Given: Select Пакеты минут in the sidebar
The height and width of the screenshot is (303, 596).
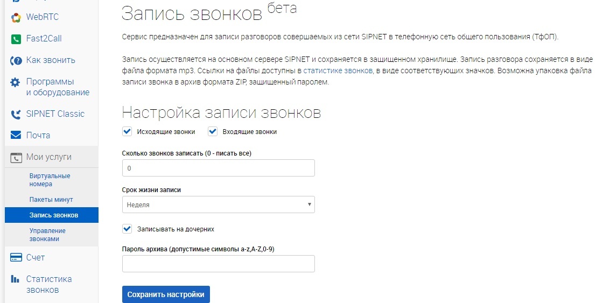Looking at the screenshot, I should pyautogui.click(x=51, y=200).
